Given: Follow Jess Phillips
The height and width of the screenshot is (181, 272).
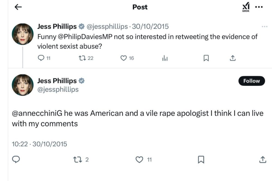Looking at the screenshot, I should tap(251, 81).
